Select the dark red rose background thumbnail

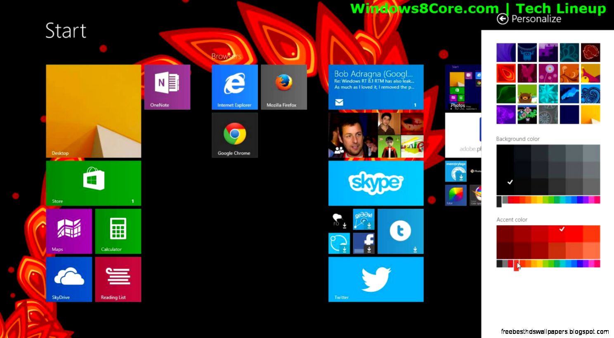click(x=590, y=52)
